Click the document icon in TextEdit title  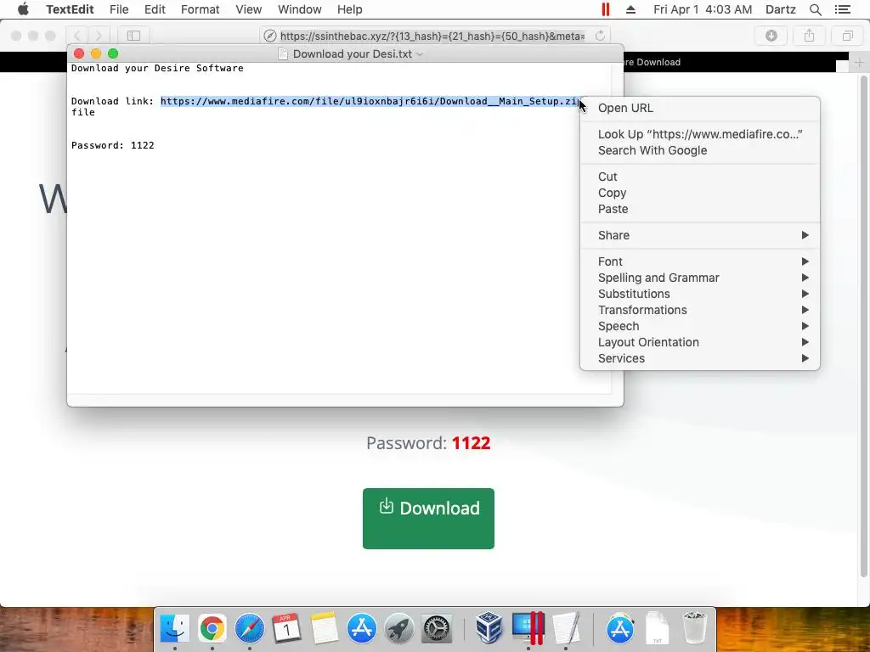pos(283,53)
